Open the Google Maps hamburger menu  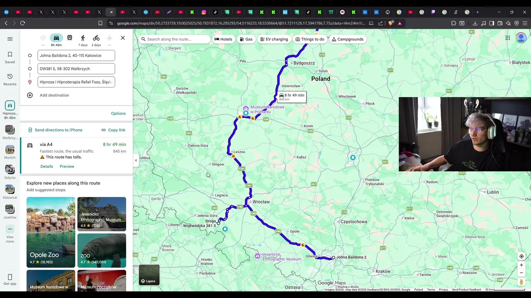pyautogui.click(x=10, y=39)
